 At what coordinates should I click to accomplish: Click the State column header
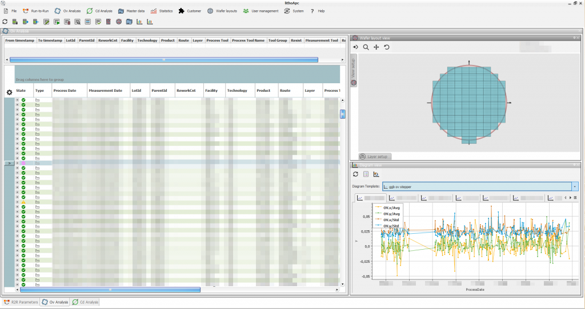tap(24, 91)
